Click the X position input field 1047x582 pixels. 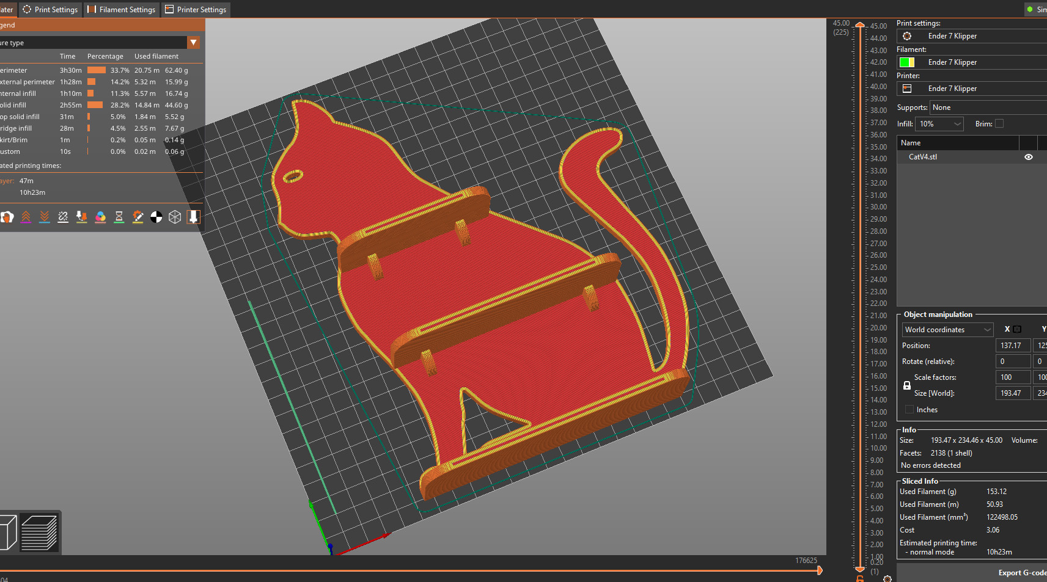click(x=1012, y=346)
